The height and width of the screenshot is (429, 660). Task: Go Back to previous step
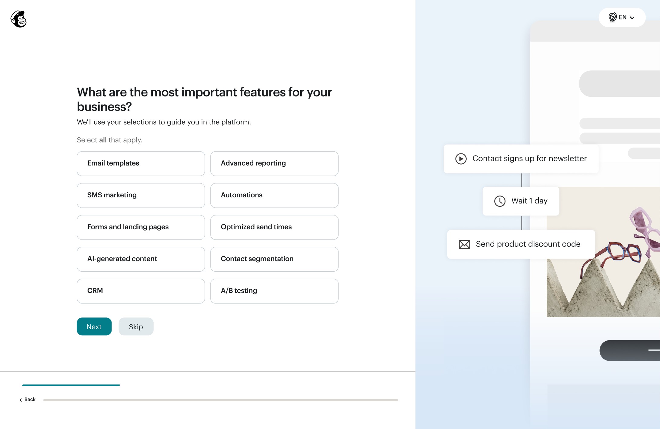[x=28, y=400]
